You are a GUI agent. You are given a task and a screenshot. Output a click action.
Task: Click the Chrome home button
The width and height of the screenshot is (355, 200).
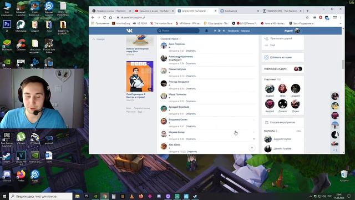tap(110, 17)
